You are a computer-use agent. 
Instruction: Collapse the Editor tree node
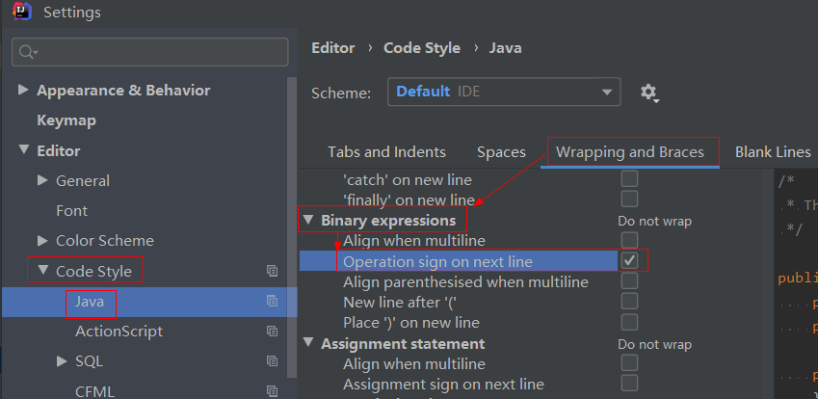23,150
